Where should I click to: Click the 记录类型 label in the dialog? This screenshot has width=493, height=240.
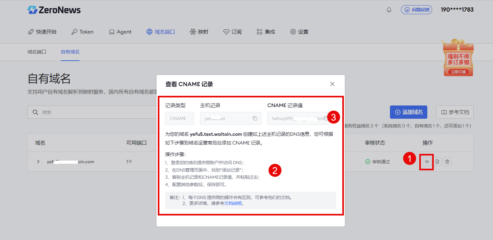coord(175,105)
